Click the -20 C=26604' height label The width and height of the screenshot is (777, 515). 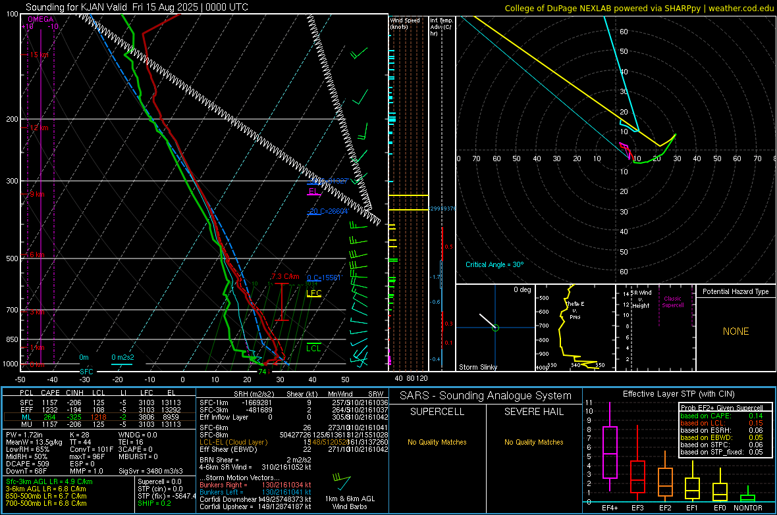(328, 211)
